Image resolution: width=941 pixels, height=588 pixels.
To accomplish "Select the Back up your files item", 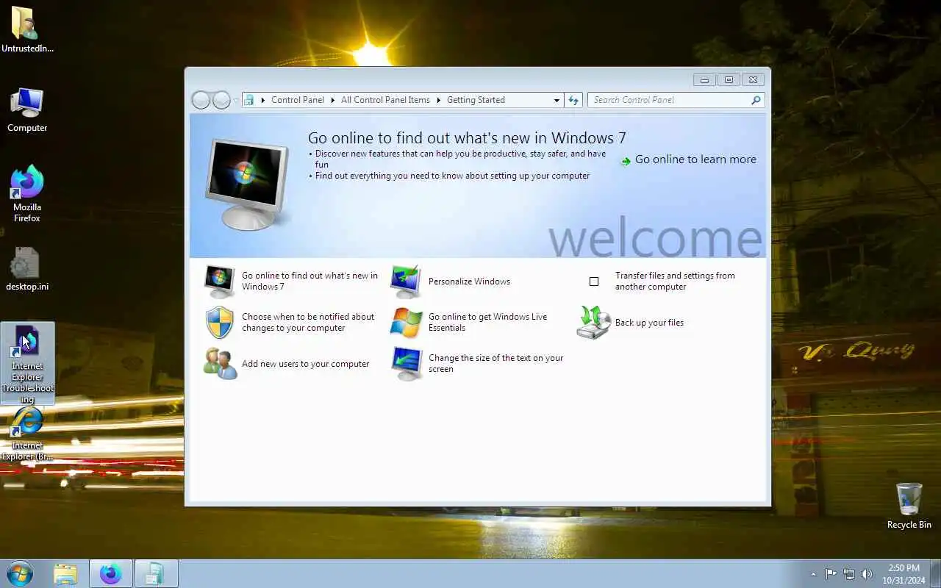I will coord(649,323).
